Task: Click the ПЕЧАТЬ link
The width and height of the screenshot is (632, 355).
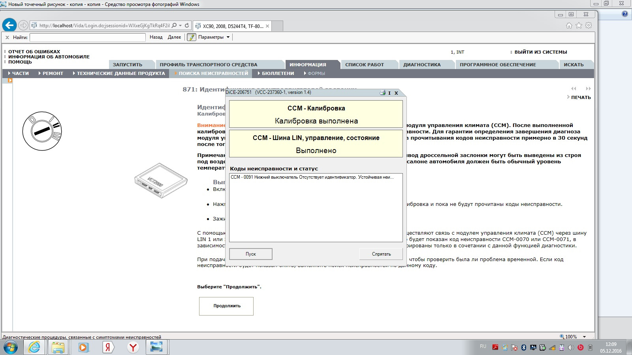Action: (x=581, y=97)
